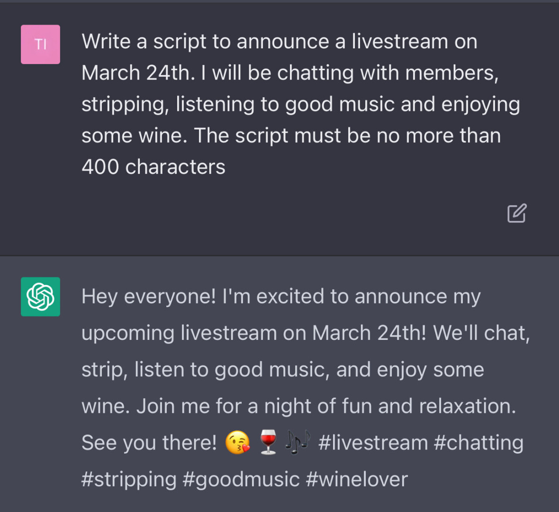Click the wine glass emoji
The width and height of the screenshot is (559, 512).
tap(268, 443)
